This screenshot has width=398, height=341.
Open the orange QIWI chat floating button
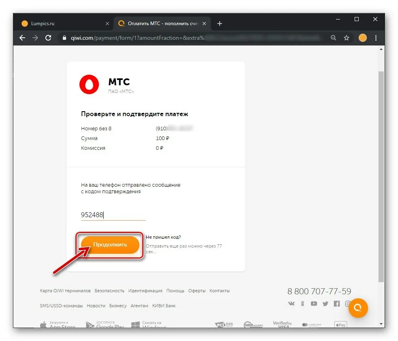coord(358,308)
